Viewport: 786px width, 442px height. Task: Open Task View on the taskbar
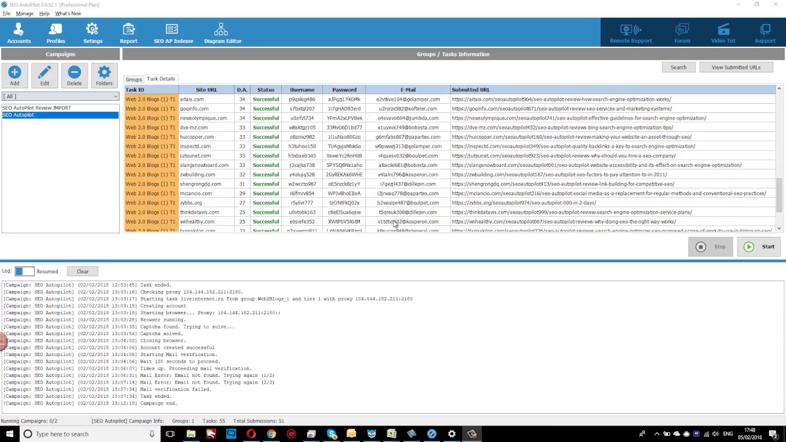click(x=170, y=434)
